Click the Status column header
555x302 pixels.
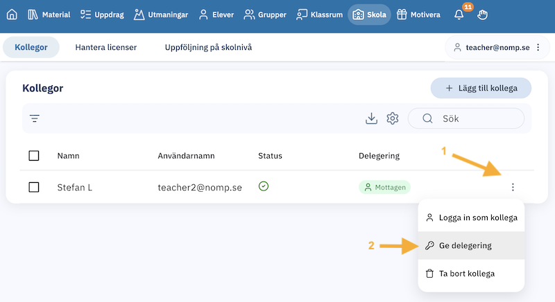point(270,156)
